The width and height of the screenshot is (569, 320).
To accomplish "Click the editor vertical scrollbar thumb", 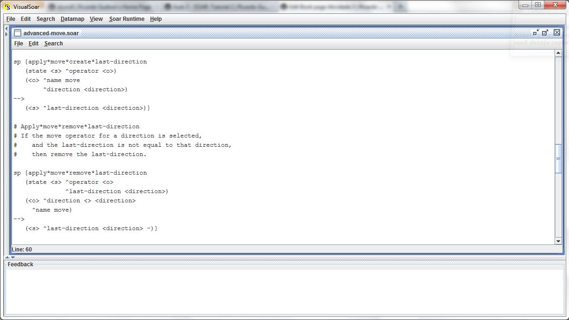I will pos(558,158).
